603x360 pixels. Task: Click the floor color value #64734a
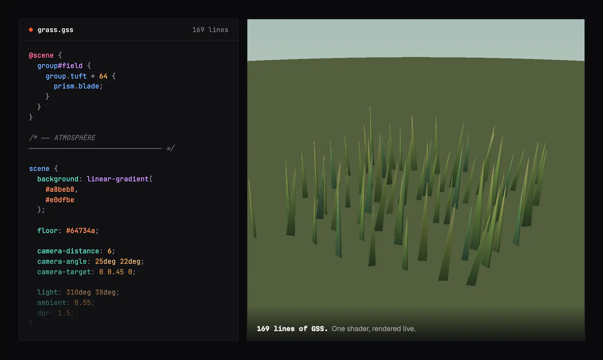pyautogui.click(x=80, y=231)
